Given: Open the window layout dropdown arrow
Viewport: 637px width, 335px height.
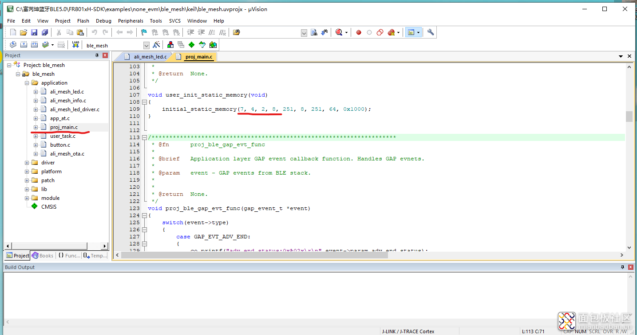Looking at the screenshot, I should [418, 32].
